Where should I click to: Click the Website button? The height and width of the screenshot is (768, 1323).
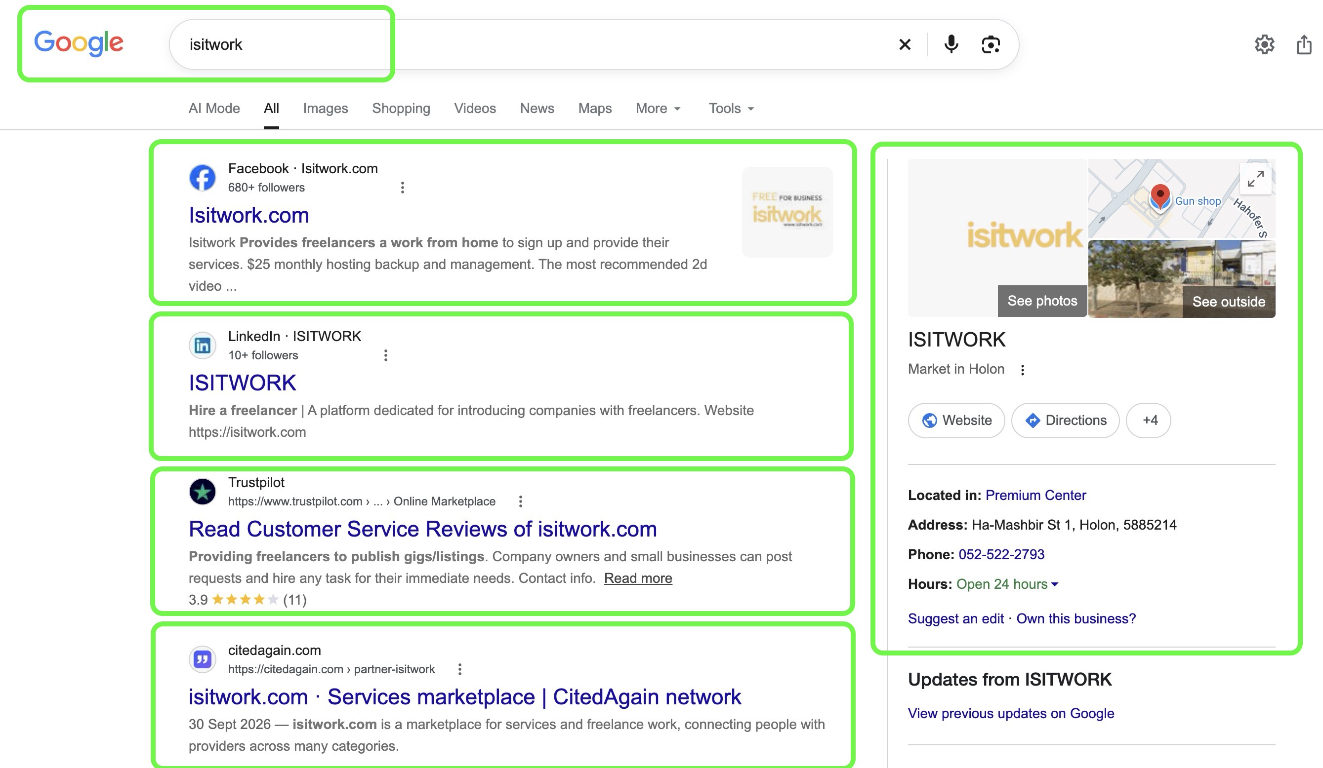pos(956,420)
